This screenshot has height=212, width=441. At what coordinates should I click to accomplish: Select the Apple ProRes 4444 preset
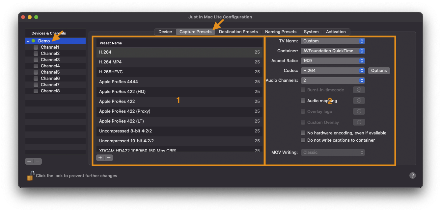179,82
